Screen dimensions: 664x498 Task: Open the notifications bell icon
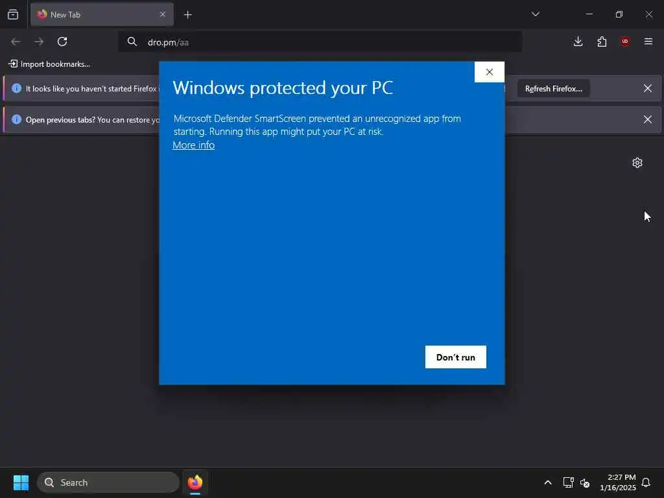pyautogui.click(x=646, y=482)
